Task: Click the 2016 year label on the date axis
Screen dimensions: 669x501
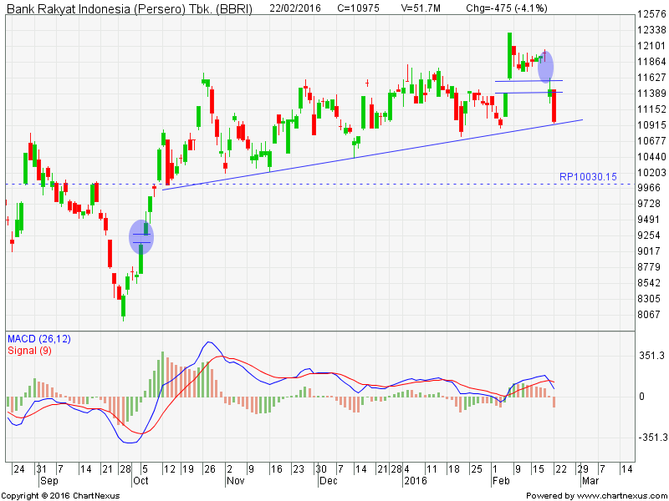Action: (416, 482)
